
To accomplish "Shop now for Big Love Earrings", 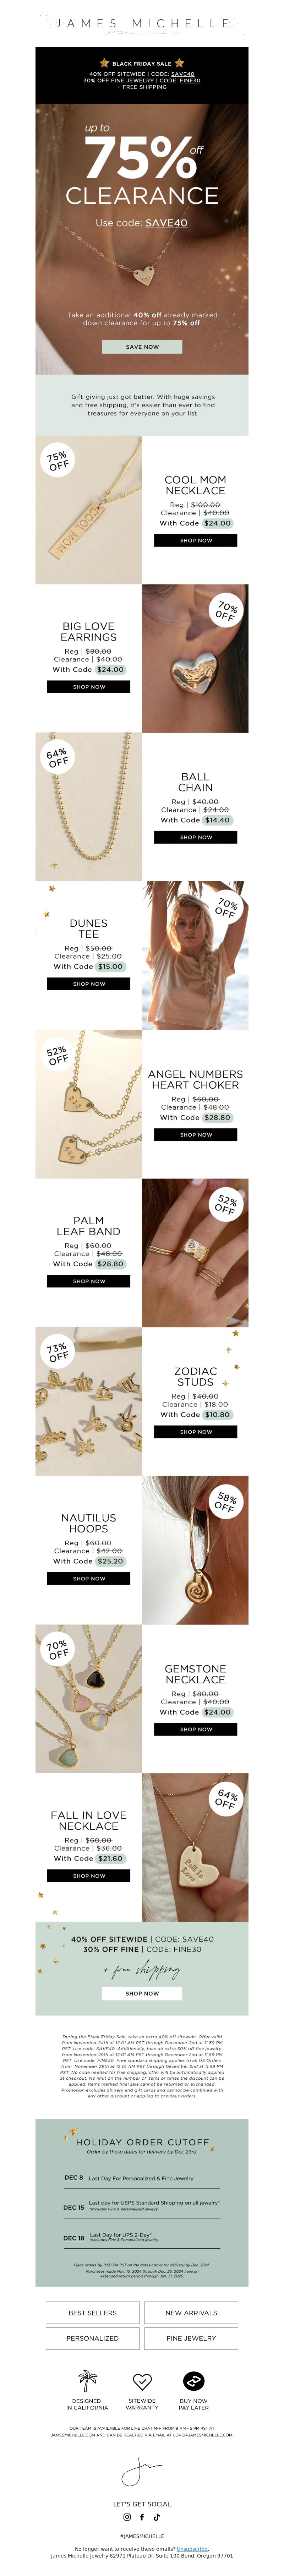I will (x=88, y=687).
